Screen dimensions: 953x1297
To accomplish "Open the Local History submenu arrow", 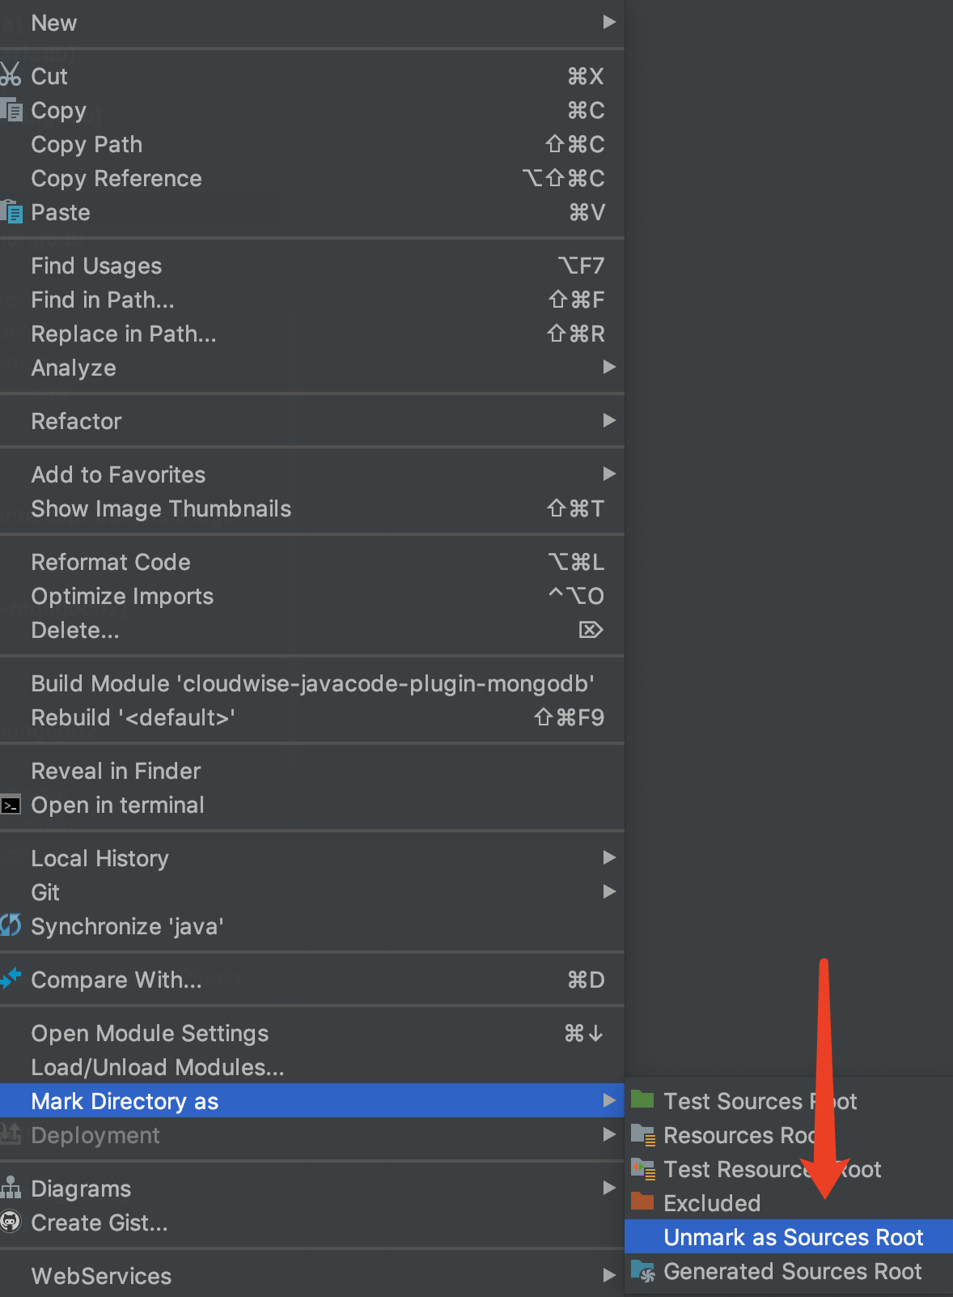I will click(609, 857).
